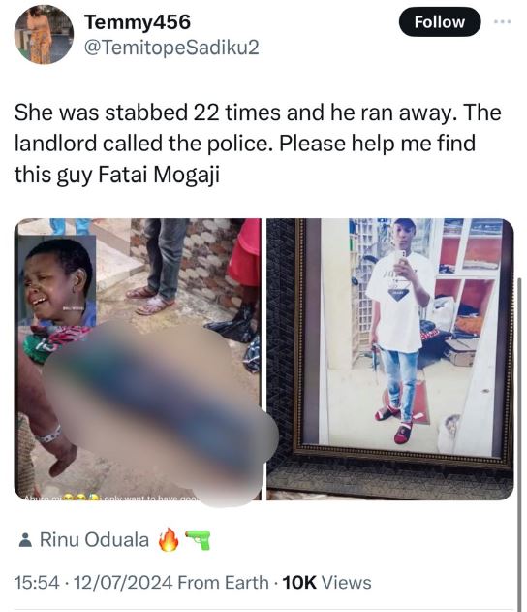The height and width of the screenshot is (612, 527).
Task: Open the three-dot more options menu
Action: coord(503,22)
